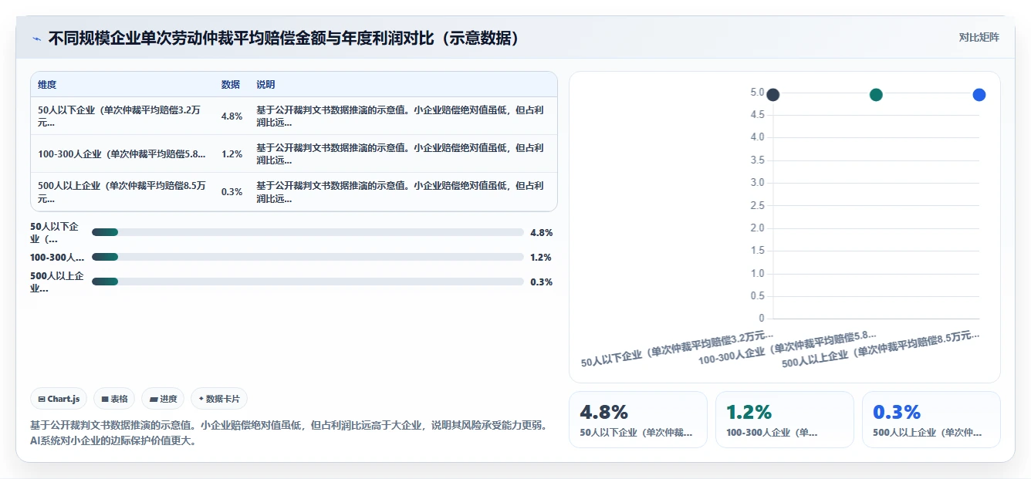Click the footer summary paragraph

click(289, 433)
